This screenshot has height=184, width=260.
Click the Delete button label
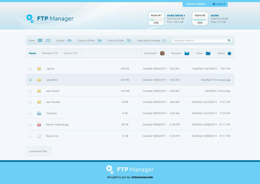(221, 53)
